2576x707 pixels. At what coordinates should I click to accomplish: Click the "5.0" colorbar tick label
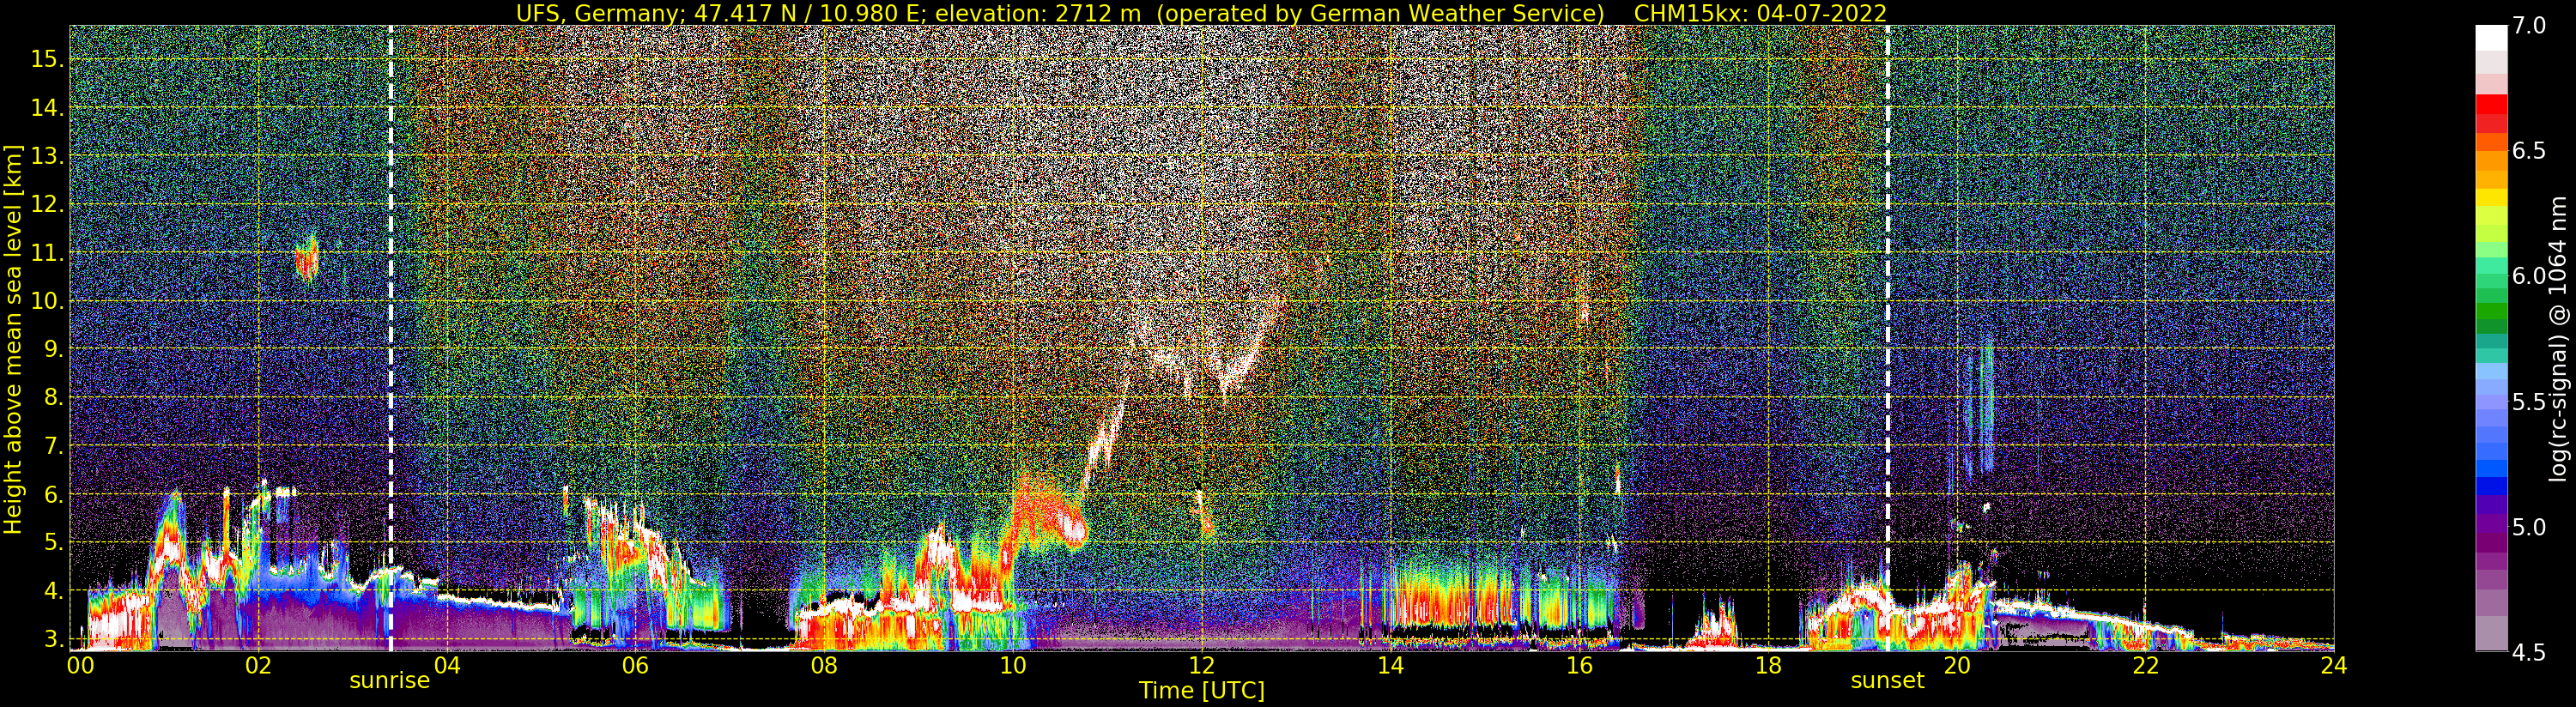click(x=2529, y=527)
